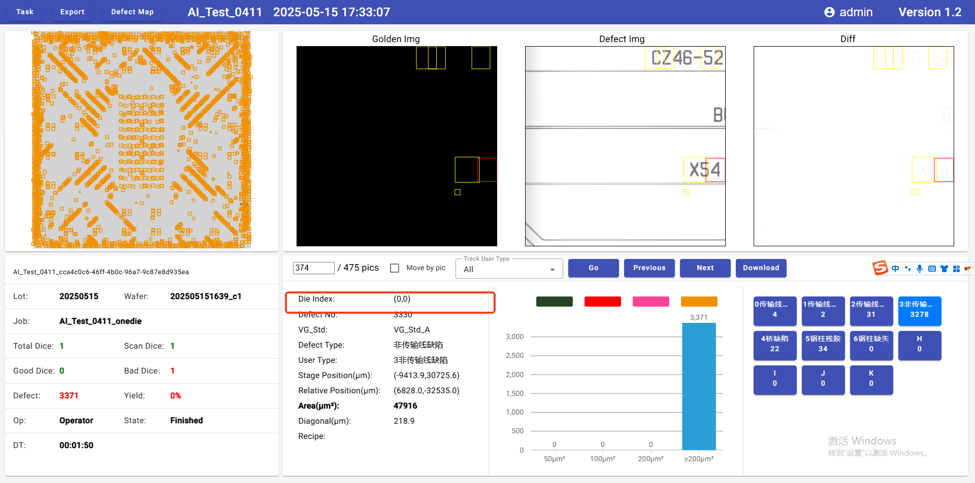This screenshot has height=483, width=975.
Task: Open the Task menu button
Action: 25,12
